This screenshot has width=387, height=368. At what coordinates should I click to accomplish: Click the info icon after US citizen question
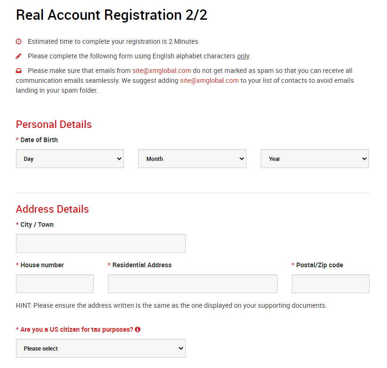pyautogui.click(x=138, y=329)
